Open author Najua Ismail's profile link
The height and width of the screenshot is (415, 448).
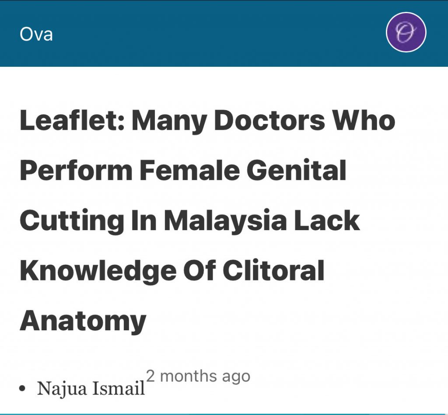tap(91, 388)
